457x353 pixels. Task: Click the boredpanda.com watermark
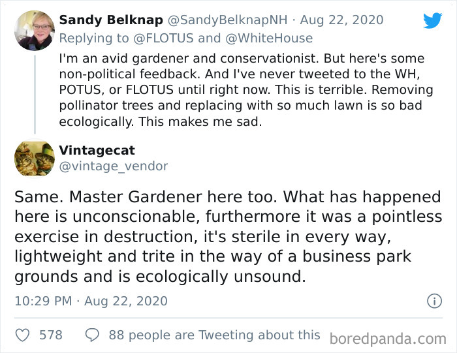pos(388,339)
